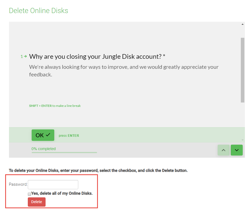
Task: Click the 'Delete Online Disks' page heading
Action: (x=38, y=11)
